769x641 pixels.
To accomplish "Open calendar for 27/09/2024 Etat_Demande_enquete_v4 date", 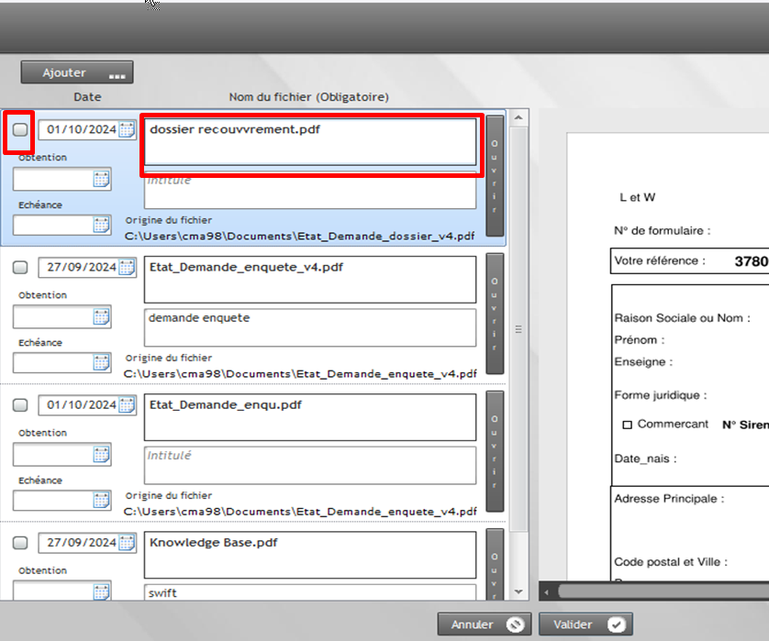I will point(127,268).
